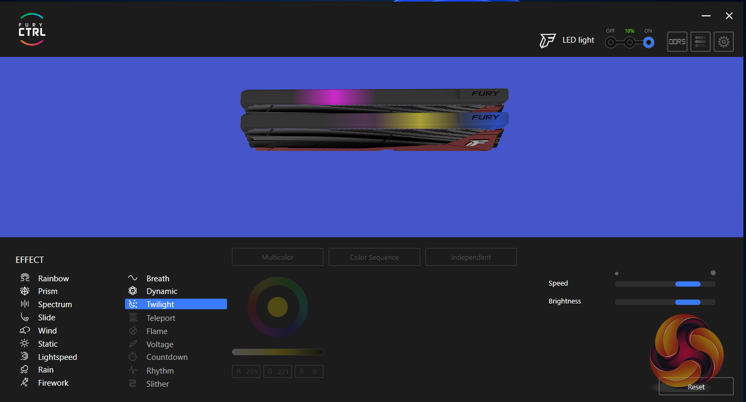Viewport: 746px width, 402px height.
Task: Click the Flame effect icon
Action: click(x=133, y=331)
